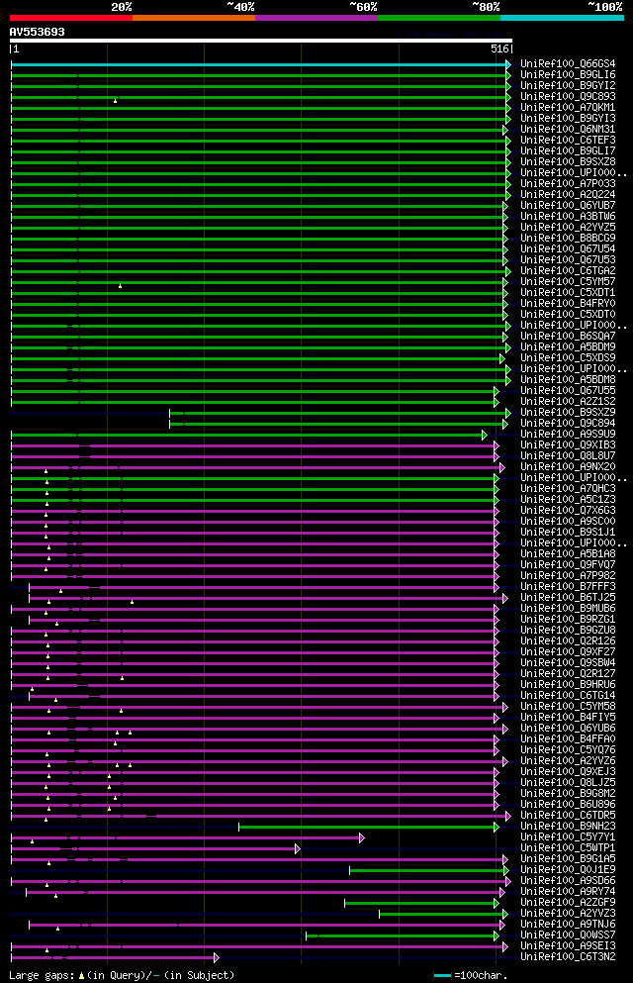
Task: Open hit UniRef100_B9GLI6
Action: click(568, 74)
